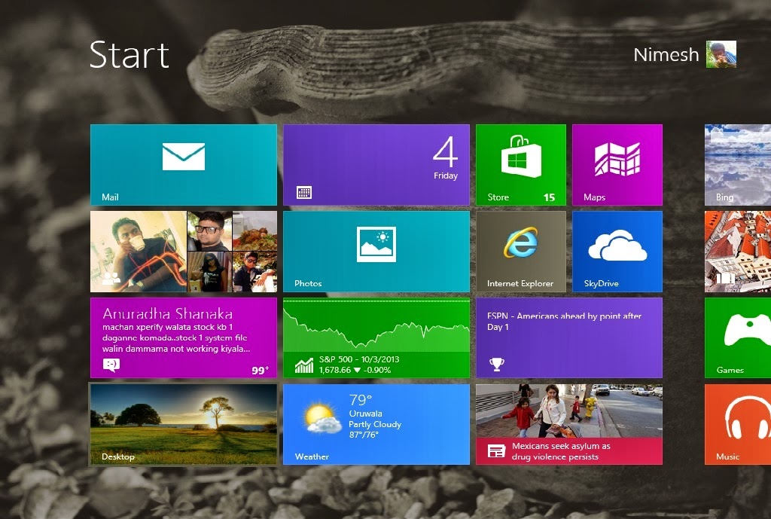Click the sun and cloud Weather icon
The height and width of the screenshot is (519, 771).
click(x=322, y=418)
